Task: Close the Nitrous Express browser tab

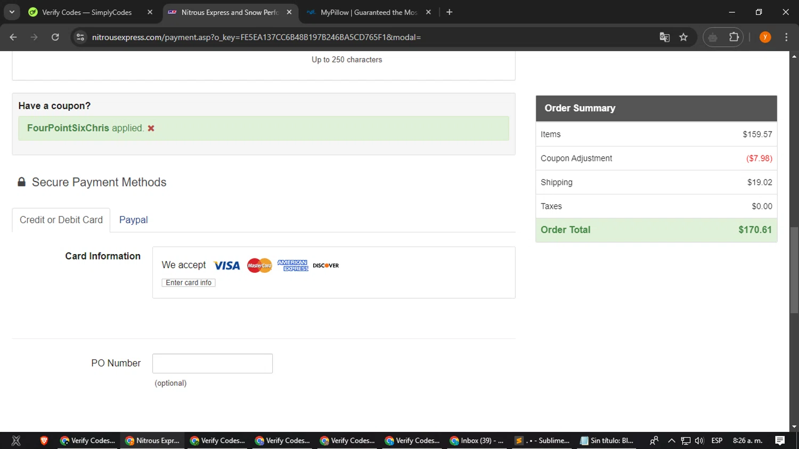Action: (x=289, y=12)
